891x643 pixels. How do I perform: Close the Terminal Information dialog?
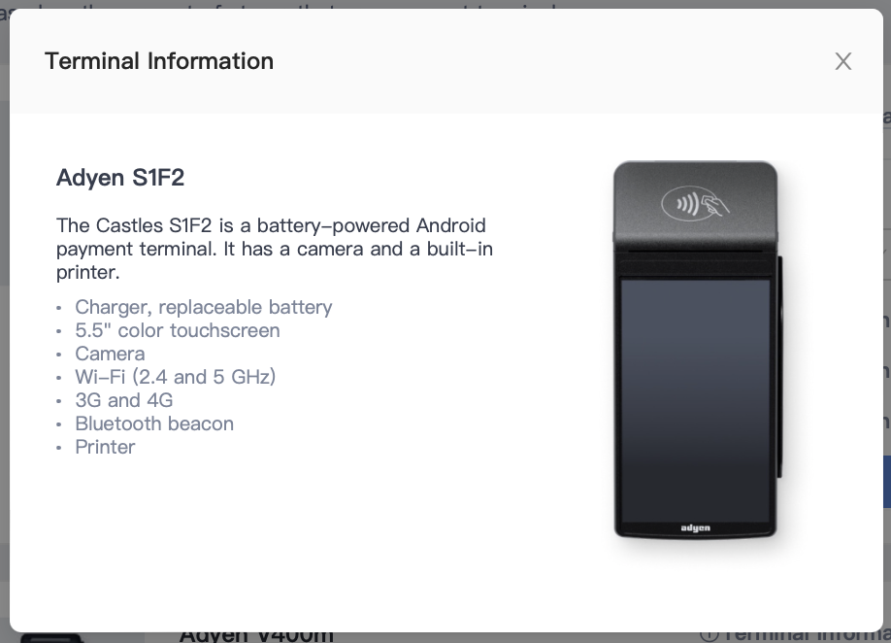[842, 61]
